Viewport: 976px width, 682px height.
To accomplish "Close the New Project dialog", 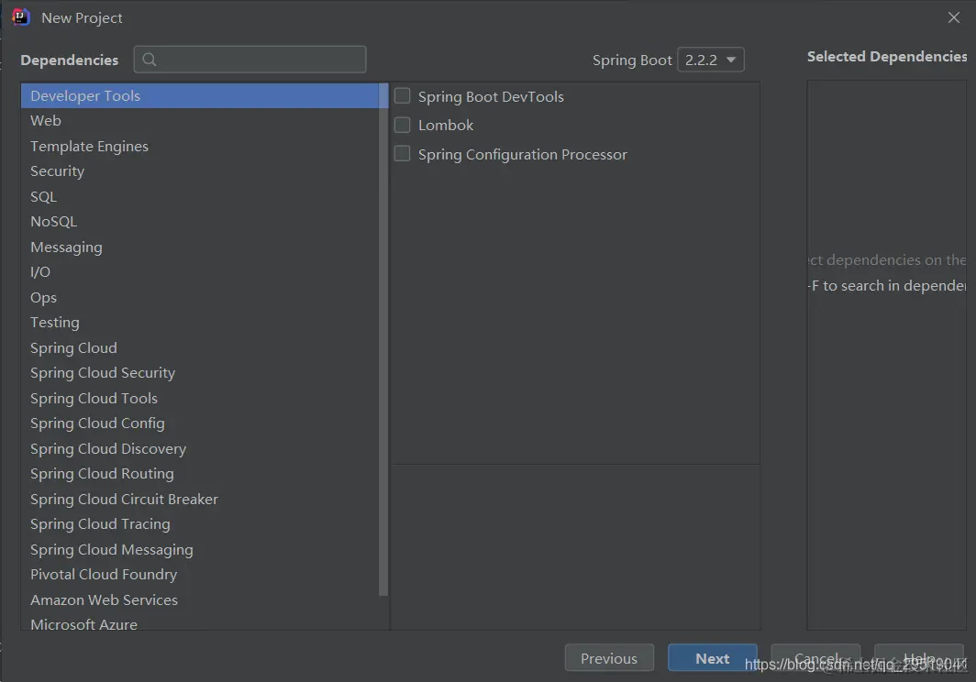I will 954,17.
